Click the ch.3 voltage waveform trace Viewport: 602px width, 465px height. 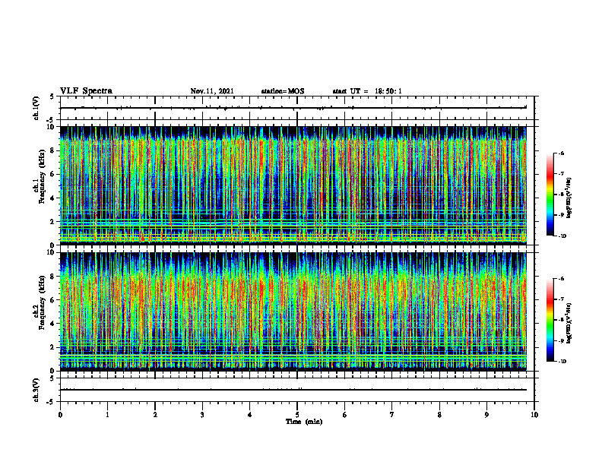tap(293, 390)
